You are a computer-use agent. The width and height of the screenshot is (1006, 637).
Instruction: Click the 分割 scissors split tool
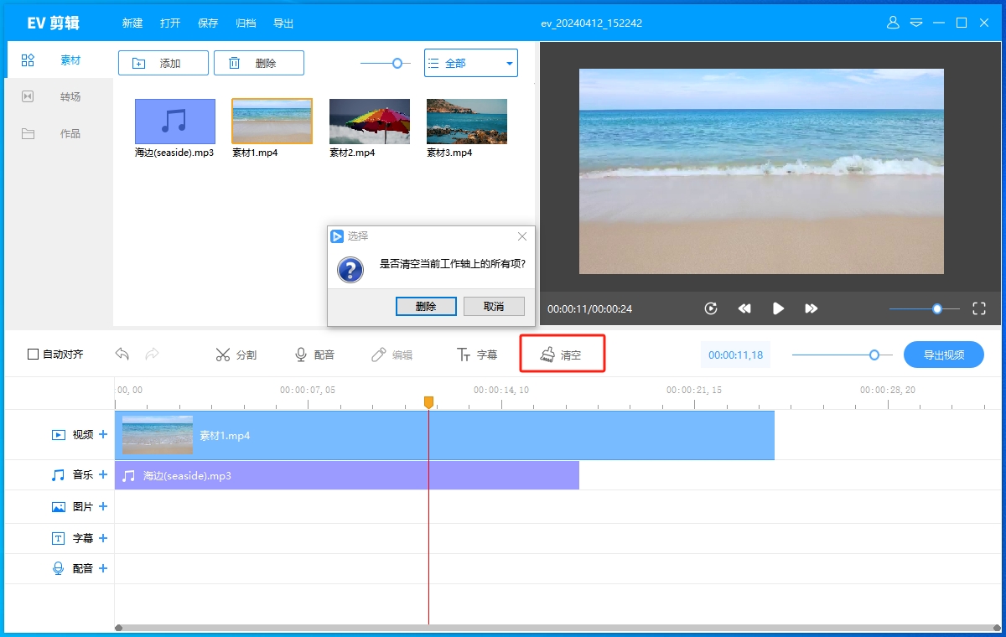point(236,355)
